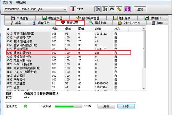The height and width of the screenshot is (115, 172).
Task: Click the purple download arrow icon
Action: (x=127, y=9)
